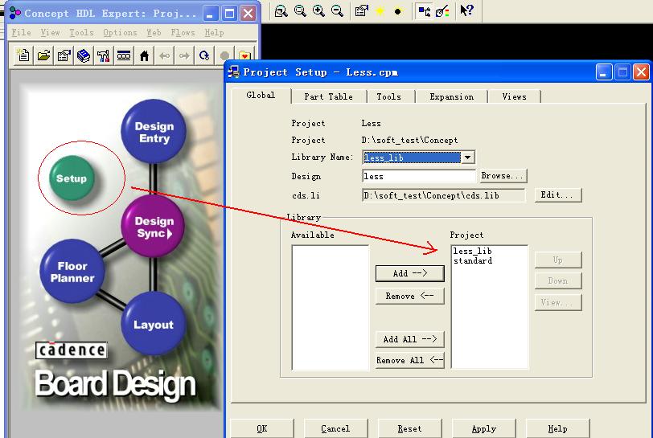Select standard in Project library list
653x438 pixels.
click(473, 260)
